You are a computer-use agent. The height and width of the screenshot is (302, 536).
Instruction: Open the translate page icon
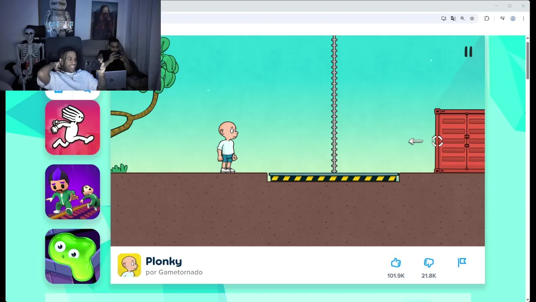pos(453,18)
